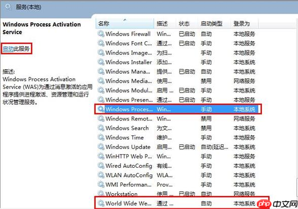Click the Prov... description of WMI Performan...

(165, 185)
